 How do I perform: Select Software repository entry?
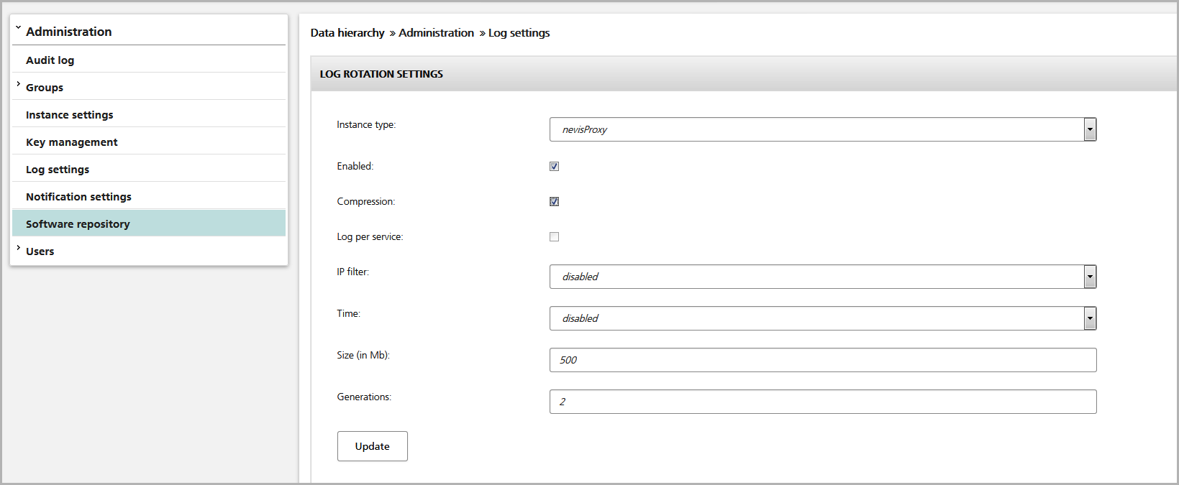[149, 223]
